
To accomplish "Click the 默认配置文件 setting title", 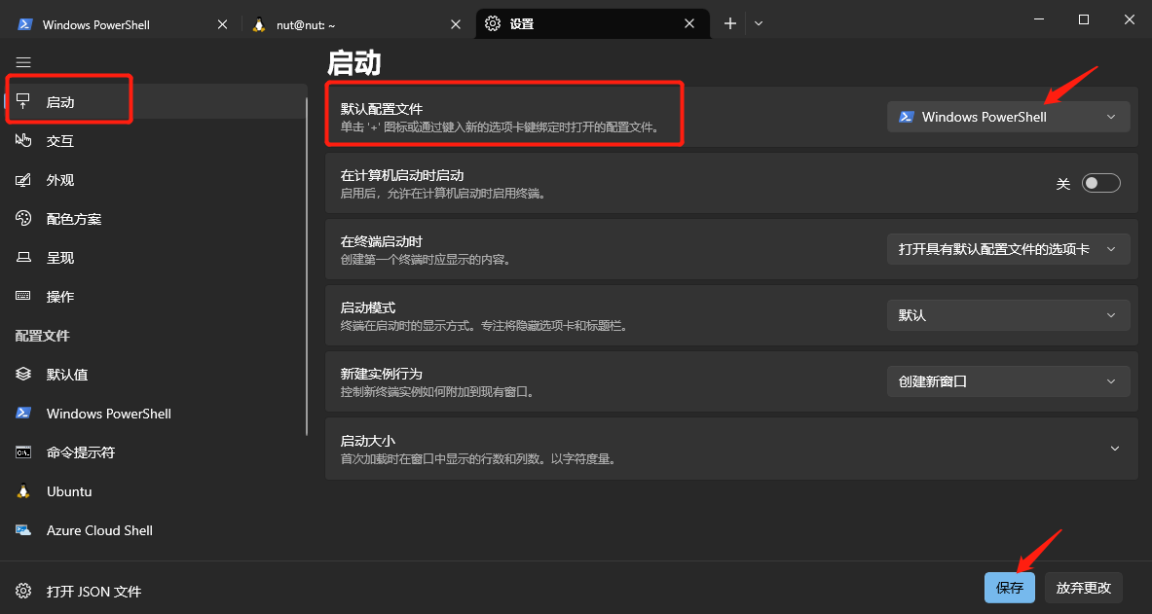I will [x=382, y=109].
